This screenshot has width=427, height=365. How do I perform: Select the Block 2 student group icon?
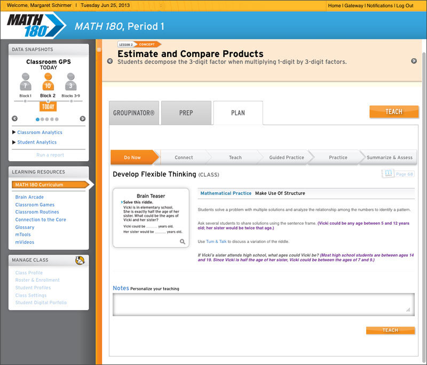[x=48, y=82]
